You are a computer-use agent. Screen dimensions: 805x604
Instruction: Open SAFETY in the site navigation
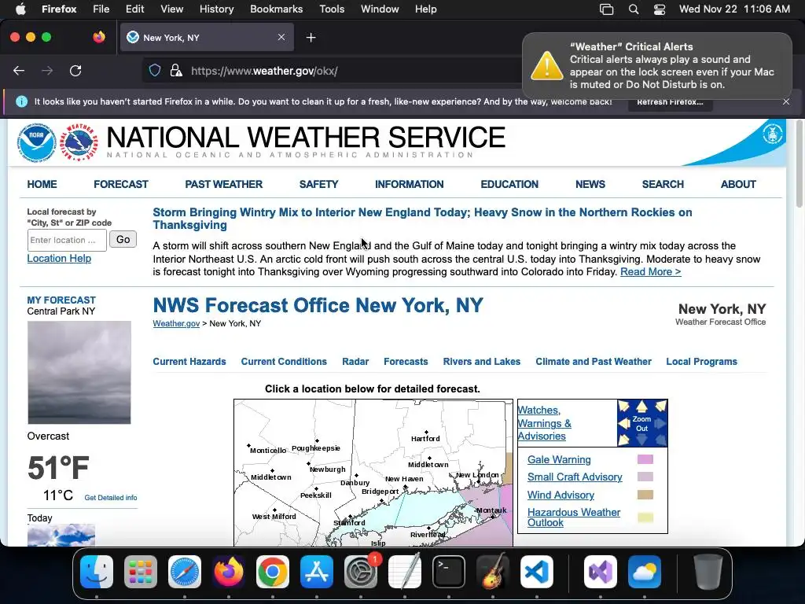click(319, 184)
